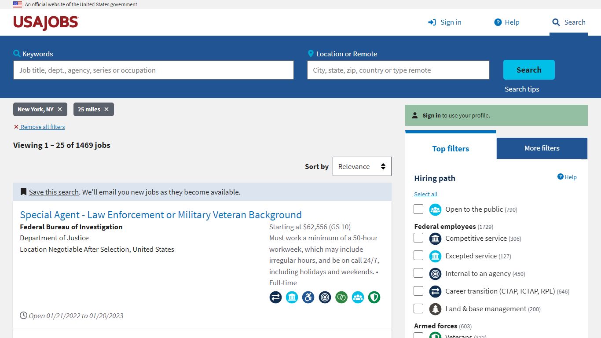Click the clock icon by open dates
This screenshot has width=601, height=338.
tap(24, 316)
